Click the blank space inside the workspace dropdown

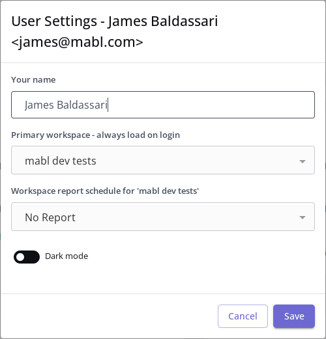(196, 160)
